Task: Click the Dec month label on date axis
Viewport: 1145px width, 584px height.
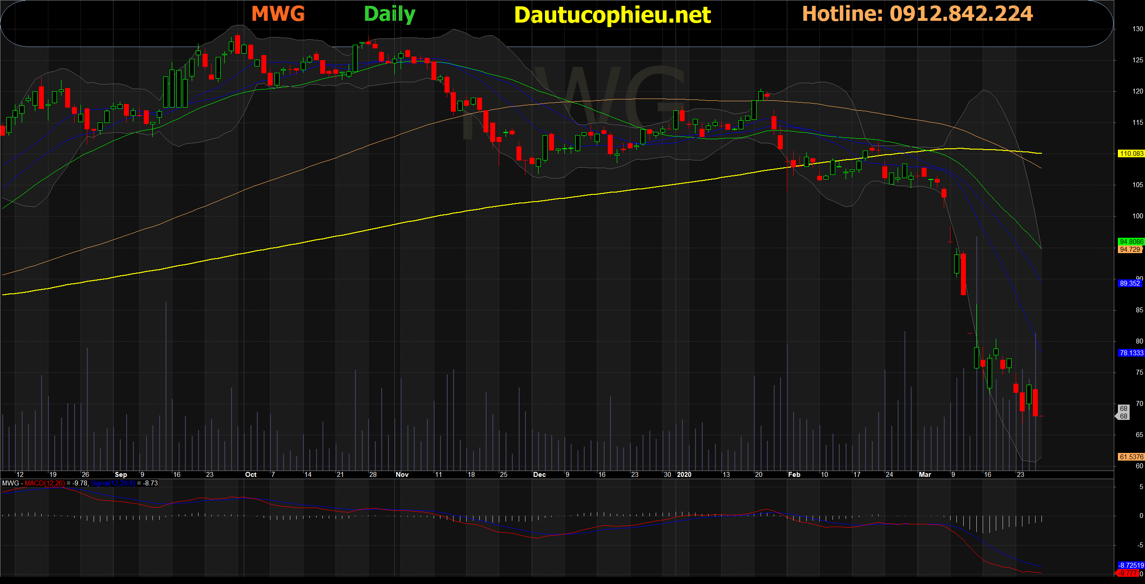Action: pos(539,475)
